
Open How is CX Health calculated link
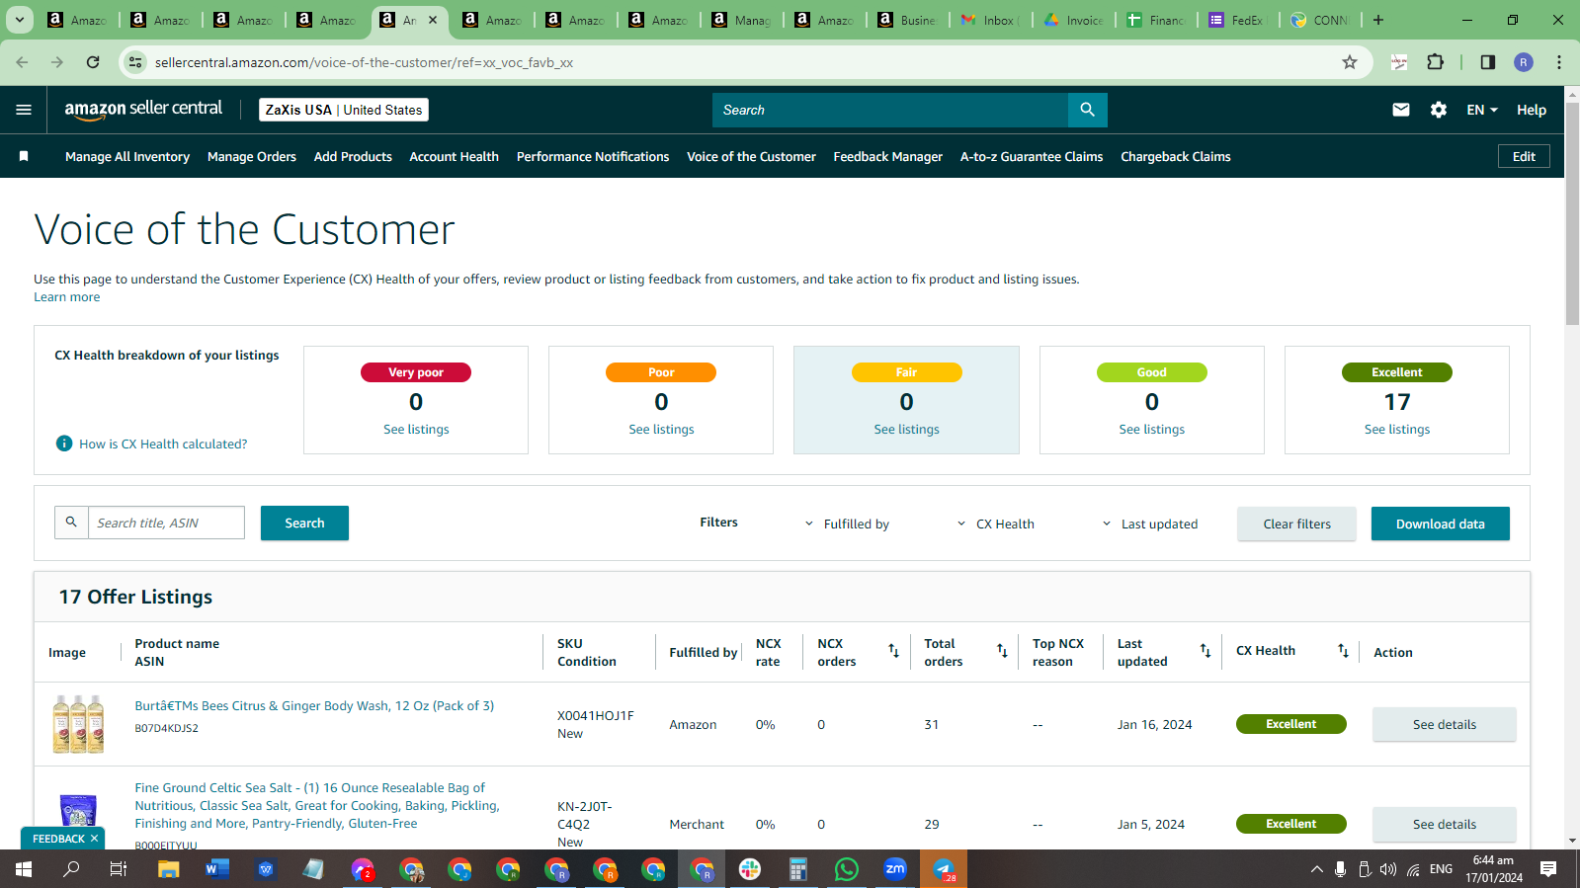click(x=163, y=444)
